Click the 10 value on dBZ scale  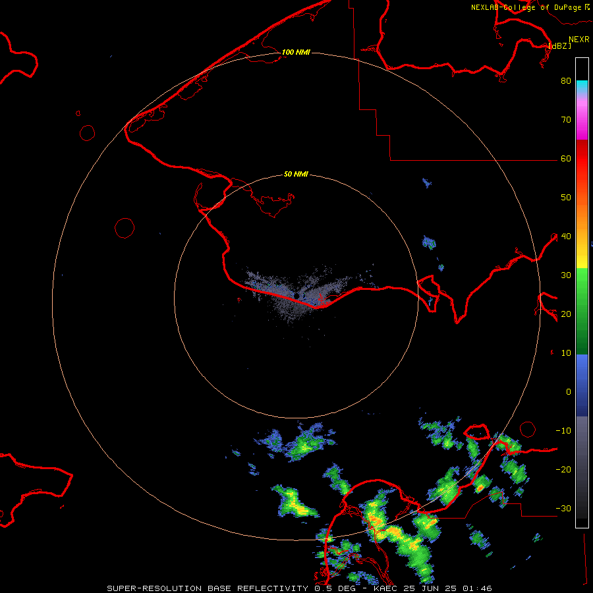[566, 353]
